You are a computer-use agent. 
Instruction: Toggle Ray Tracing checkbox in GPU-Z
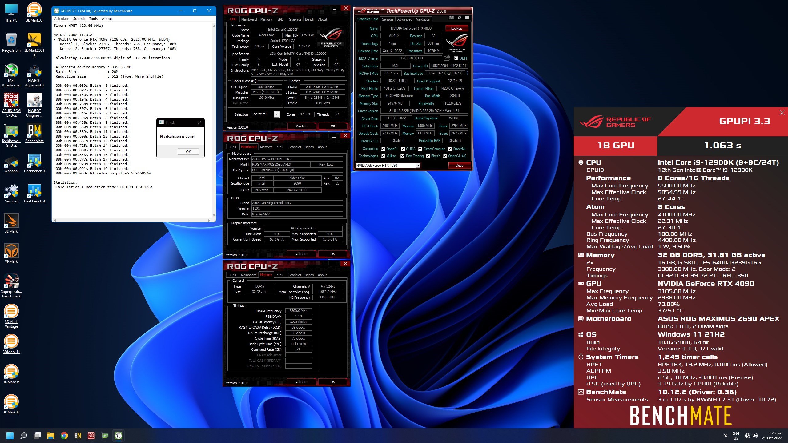(x=403, y=156)
